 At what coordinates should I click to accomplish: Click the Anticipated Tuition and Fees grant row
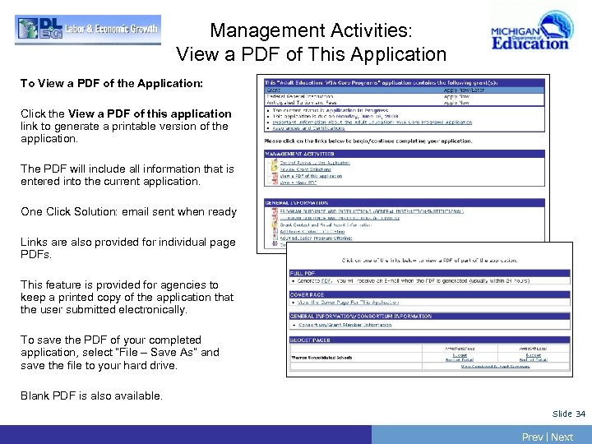405,102
